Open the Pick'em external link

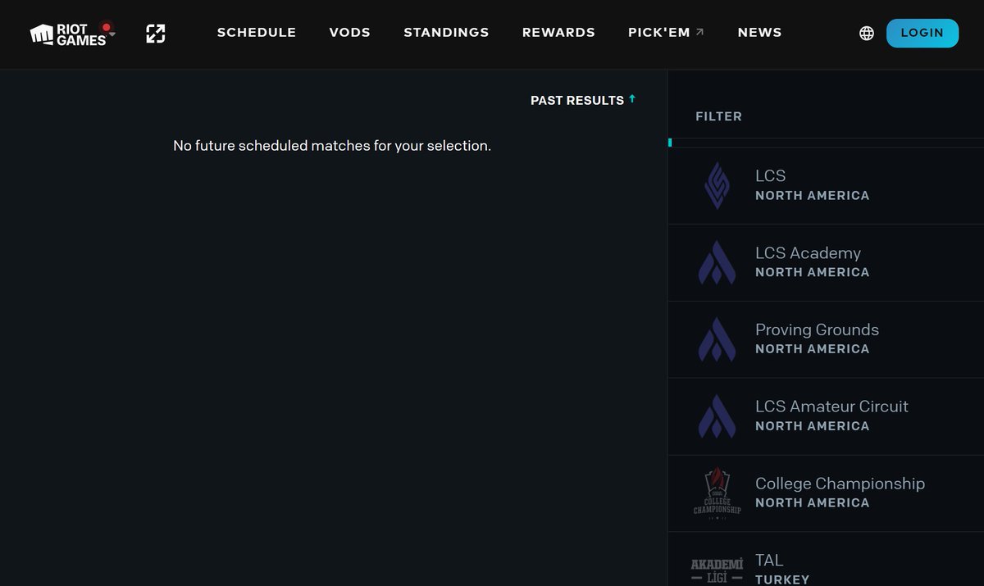[666, 33]
